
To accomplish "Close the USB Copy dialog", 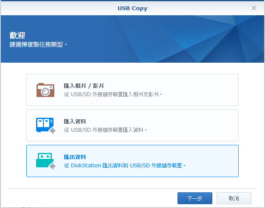I will [254, 8].
